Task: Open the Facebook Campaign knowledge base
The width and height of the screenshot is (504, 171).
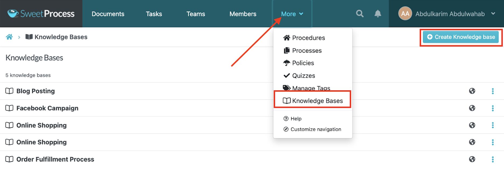Action: click(47, 108)
